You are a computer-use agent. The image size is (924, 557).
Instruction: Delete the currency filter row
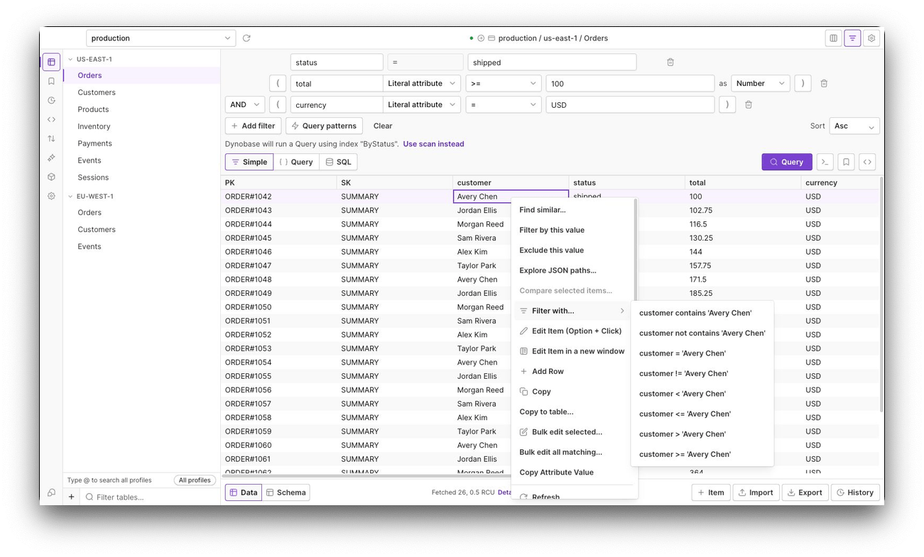tap(749, 105)
